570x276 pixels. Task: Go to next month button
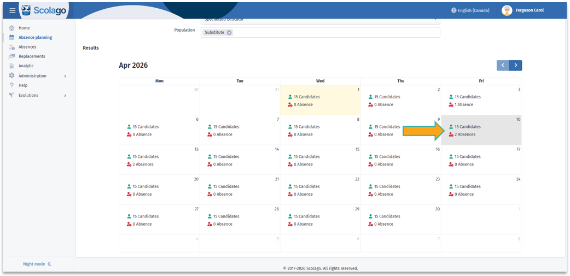pos(516,66)
